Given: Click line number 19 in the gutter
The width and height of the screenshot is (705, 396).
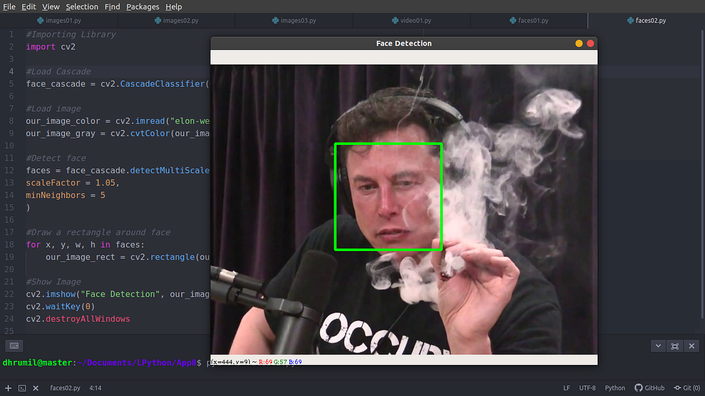Looking at the screenshot, I should tap(9, 257).
